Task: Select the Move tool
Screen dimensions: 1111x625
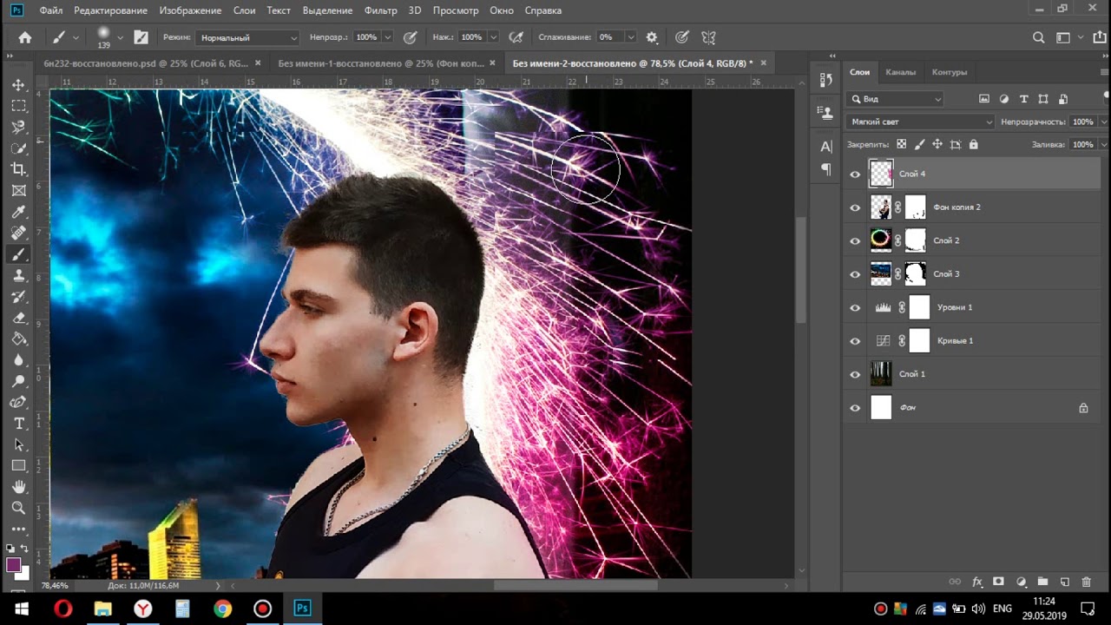Action: coord(18,85)
